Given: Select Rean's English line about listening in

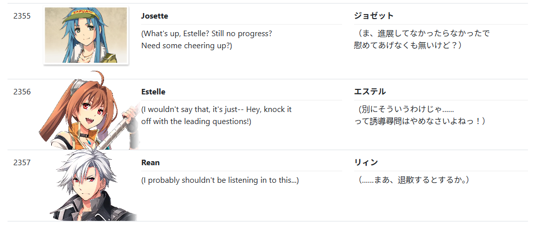Looking at the screenshot, I should click(220, 181).
